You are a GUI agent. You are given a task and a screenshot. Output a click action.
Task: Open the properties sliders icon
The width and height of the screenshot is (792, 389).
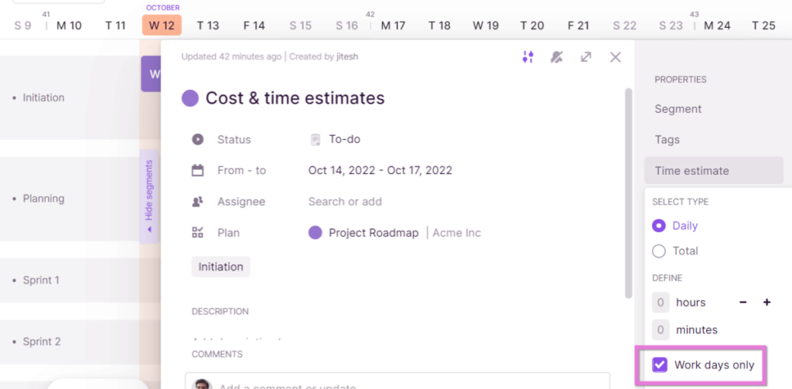[x=527, y=57]
